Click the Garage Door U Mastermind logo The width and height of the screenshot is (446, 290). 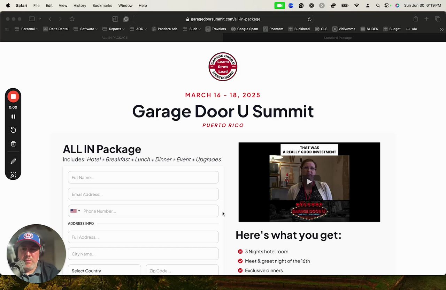[223, 67]
